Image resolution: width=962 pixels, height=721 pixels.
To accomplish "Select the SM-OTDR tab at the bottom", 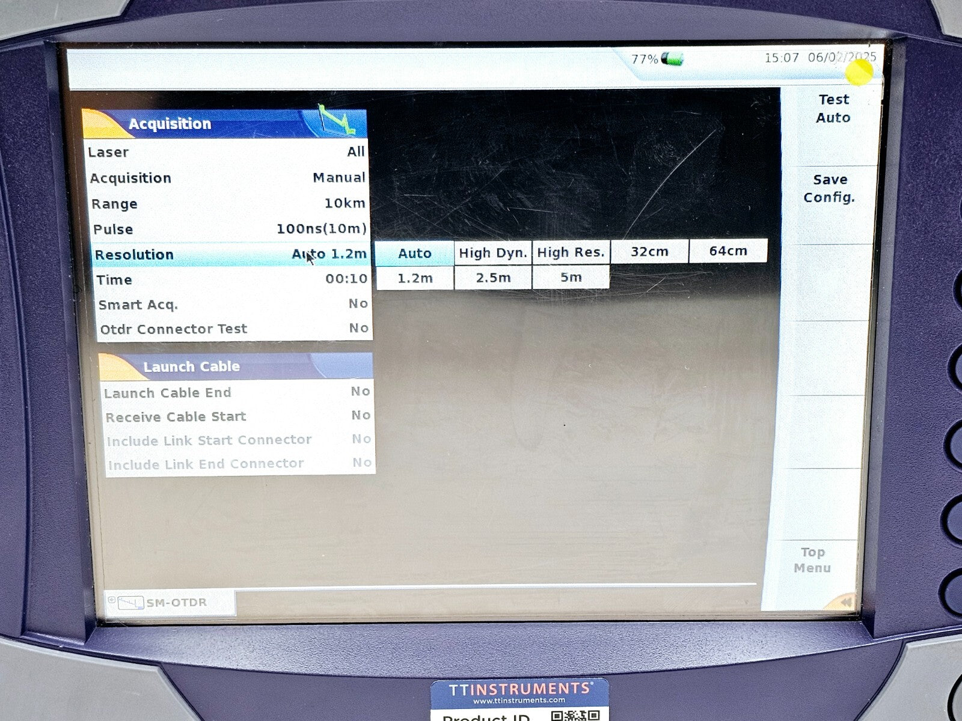I will pos(168,601).
